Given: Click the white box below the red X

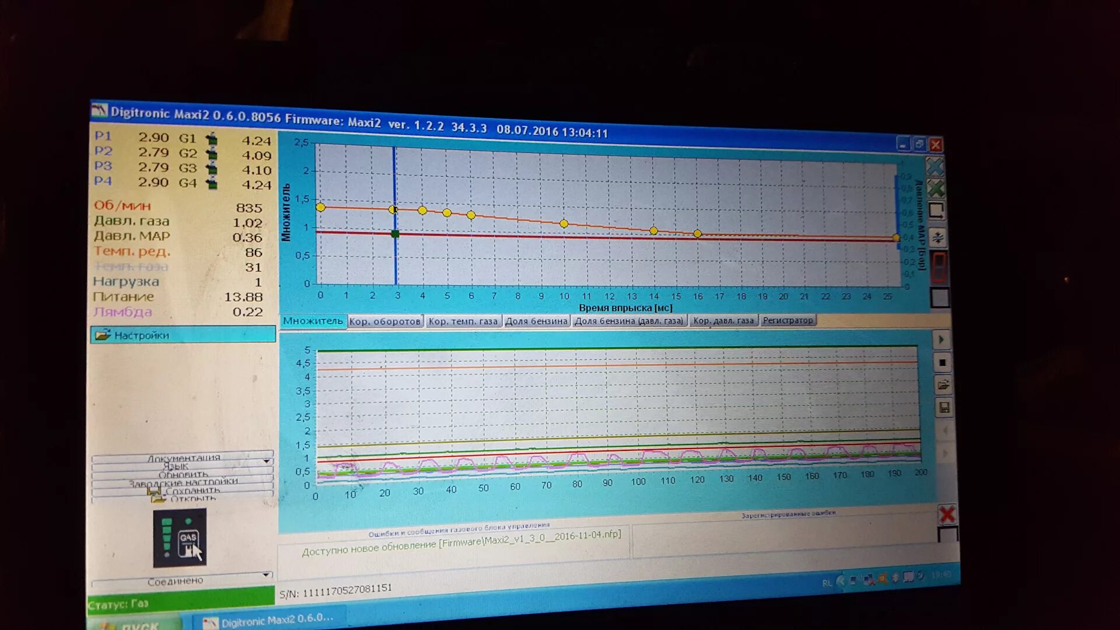Looking at the screenshot, I should pyautogui.click(x=948, y=534).
